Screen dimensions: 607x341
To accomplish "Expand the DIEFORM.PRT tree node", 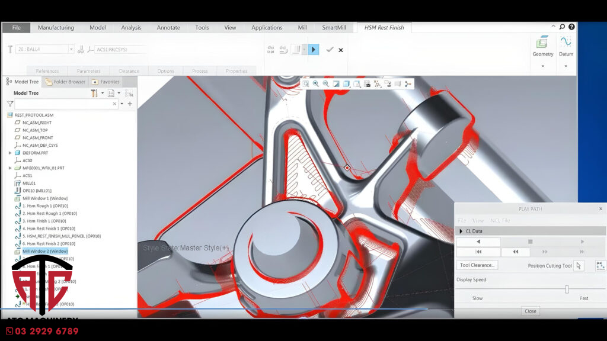I will [10, 153].
